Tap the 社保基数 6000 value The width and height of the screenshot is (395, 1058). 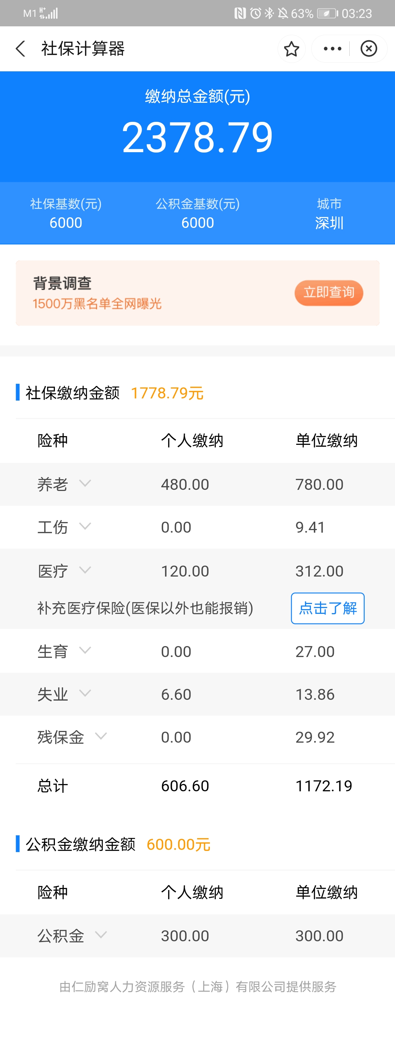tap(66, 222)
